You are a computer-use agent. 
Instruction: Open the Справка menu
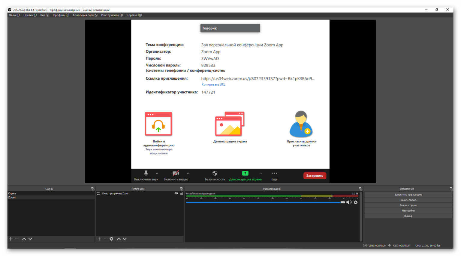click(134, 15)
